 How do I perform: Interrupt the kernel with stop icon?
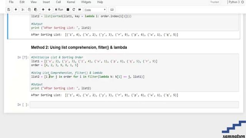(68, 10)
